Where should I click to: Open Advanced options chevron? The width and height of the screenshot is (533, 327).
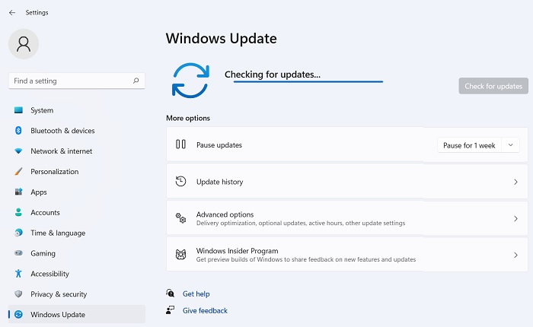point(515,218)
